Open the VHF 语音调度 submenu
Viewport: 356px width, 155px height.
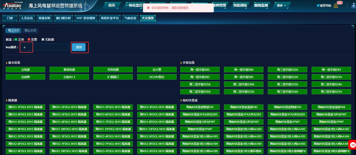pos(86,18)
